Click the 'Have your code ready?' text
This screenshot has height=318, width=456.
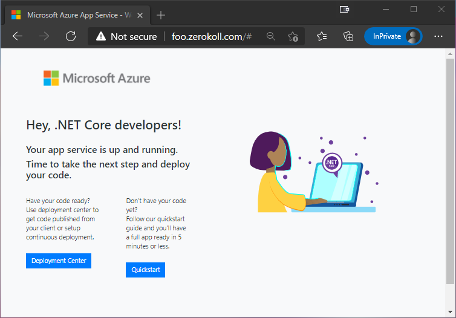[x=58, y=201]
